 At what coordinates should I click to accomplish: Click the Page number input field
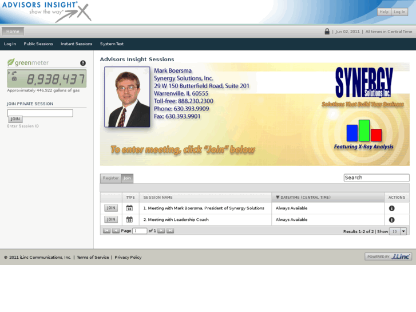tap(140, 231)
